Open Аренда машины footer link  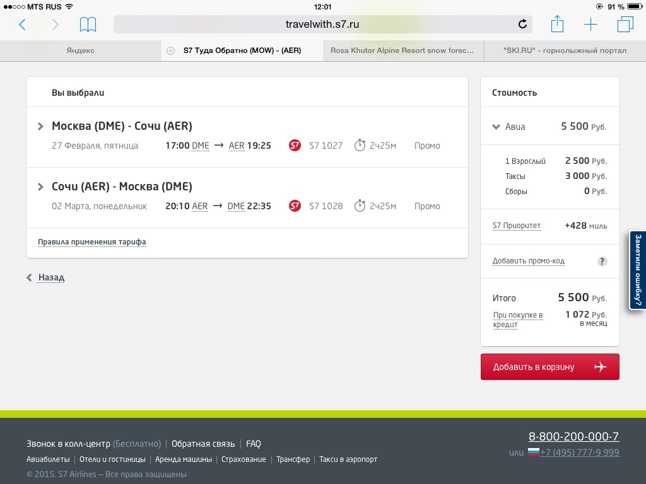[184, 459]
